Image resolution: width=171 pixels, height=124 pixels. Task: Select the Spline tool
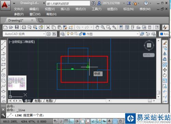click(x=3, y=86)
